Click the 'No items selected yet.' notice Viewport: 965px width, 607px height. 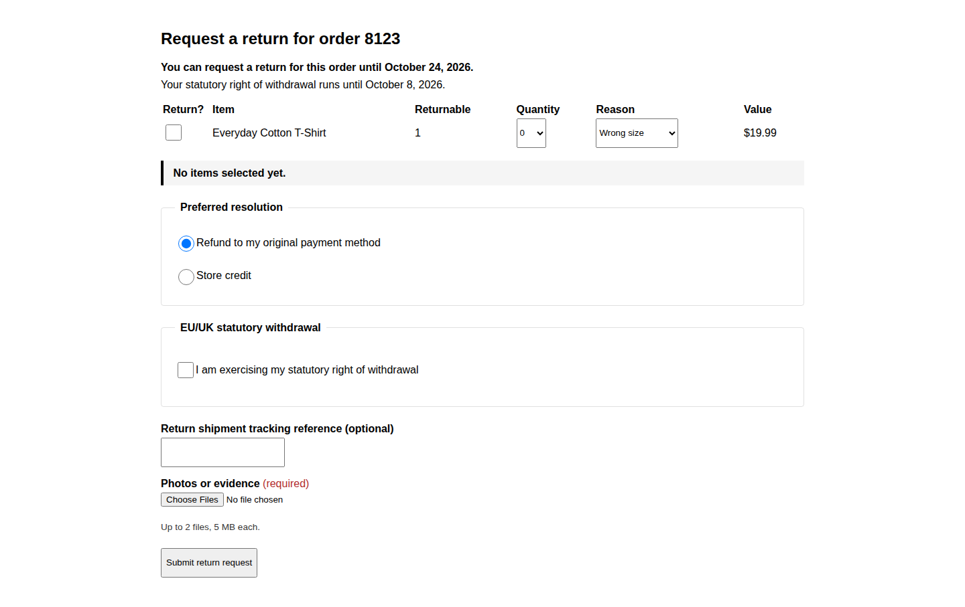coord(482,173)
